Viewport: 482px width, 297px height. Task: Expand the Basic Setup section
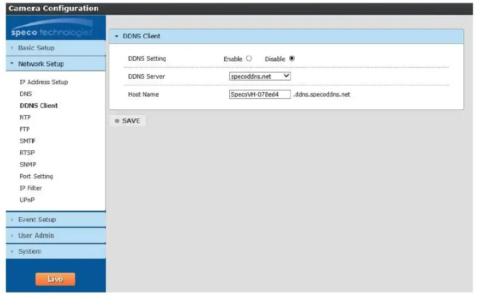pyautogui.click(x=56, y=48)
